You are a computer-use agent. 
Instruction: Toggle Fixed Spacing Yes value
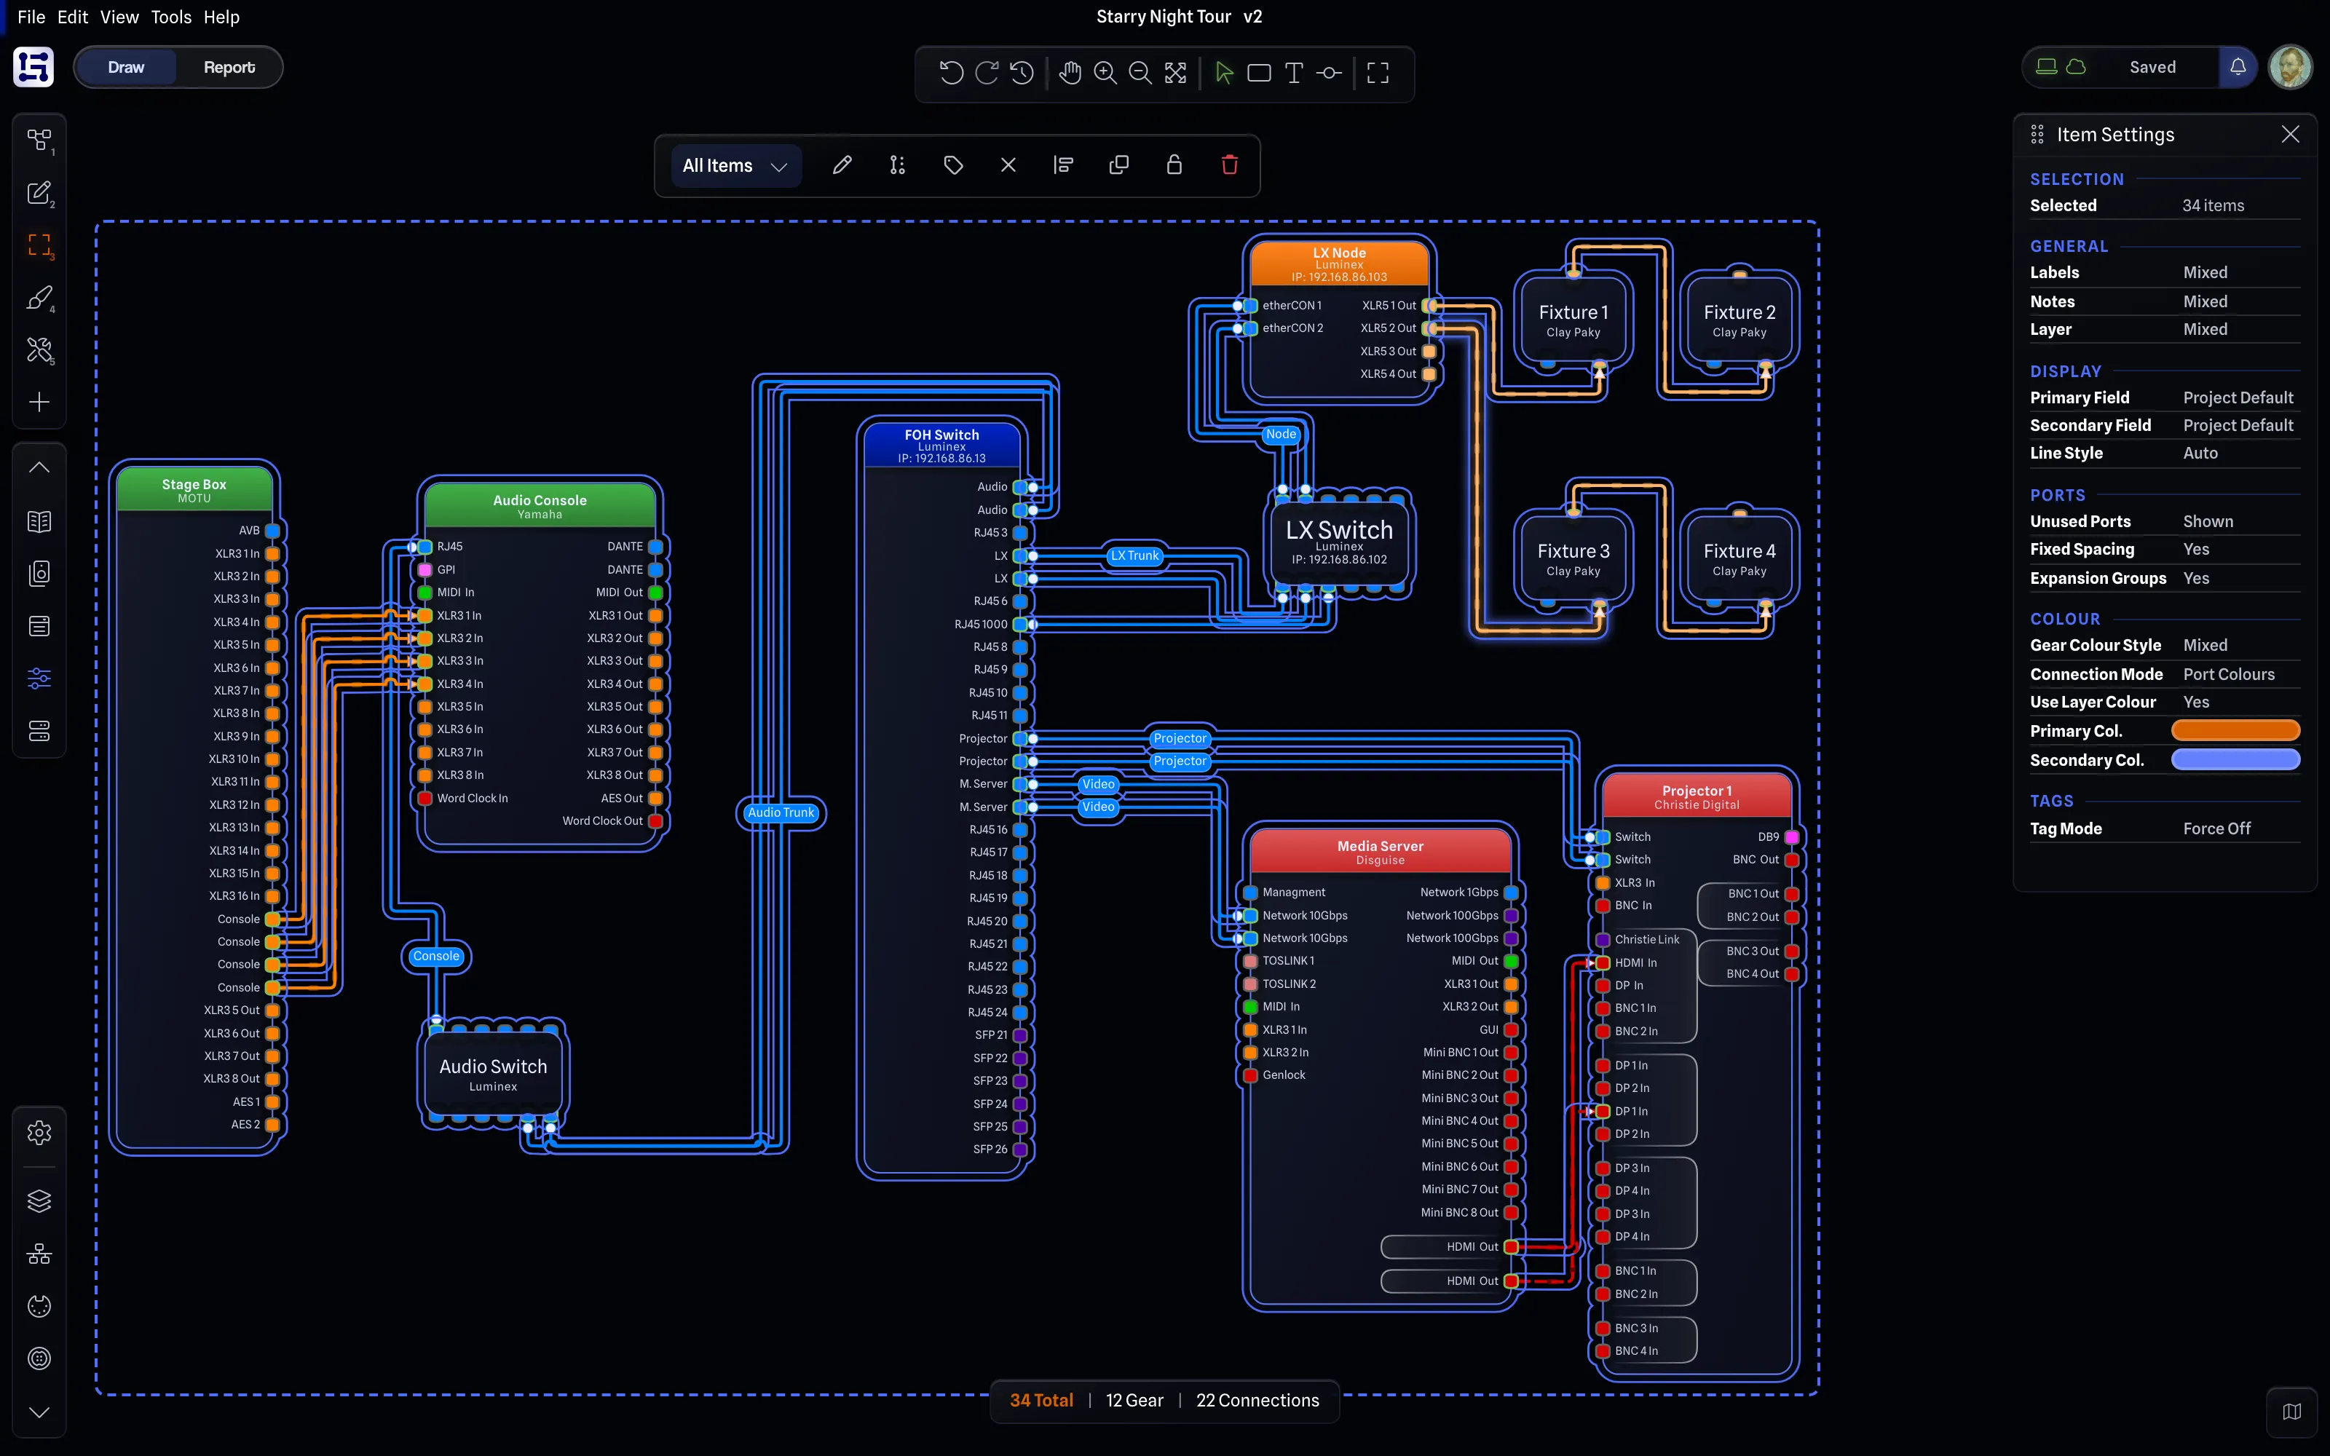click(2196, 549)
